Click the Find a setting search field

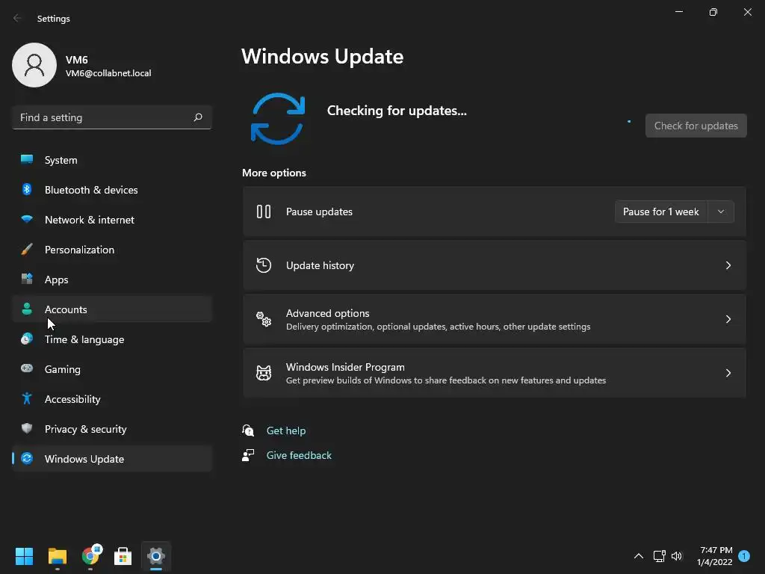pyautogui.click(x=112, y=117)
